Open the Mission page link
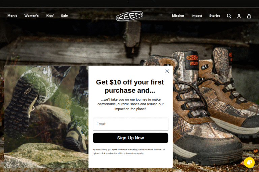The image size is (259, 172). coord(178,16)
